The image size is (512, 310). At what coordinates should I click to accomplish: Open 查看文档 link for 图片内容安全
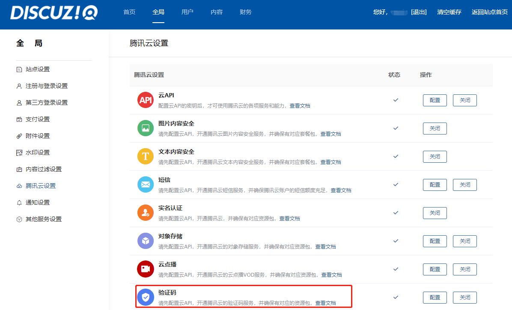[331, 134]
